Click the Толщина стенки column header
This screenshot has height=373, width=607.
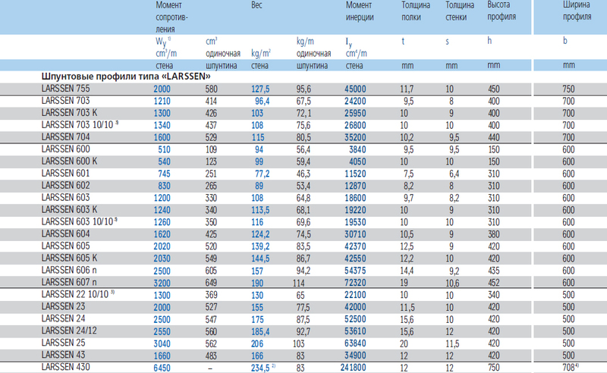(x=460, y=11)
